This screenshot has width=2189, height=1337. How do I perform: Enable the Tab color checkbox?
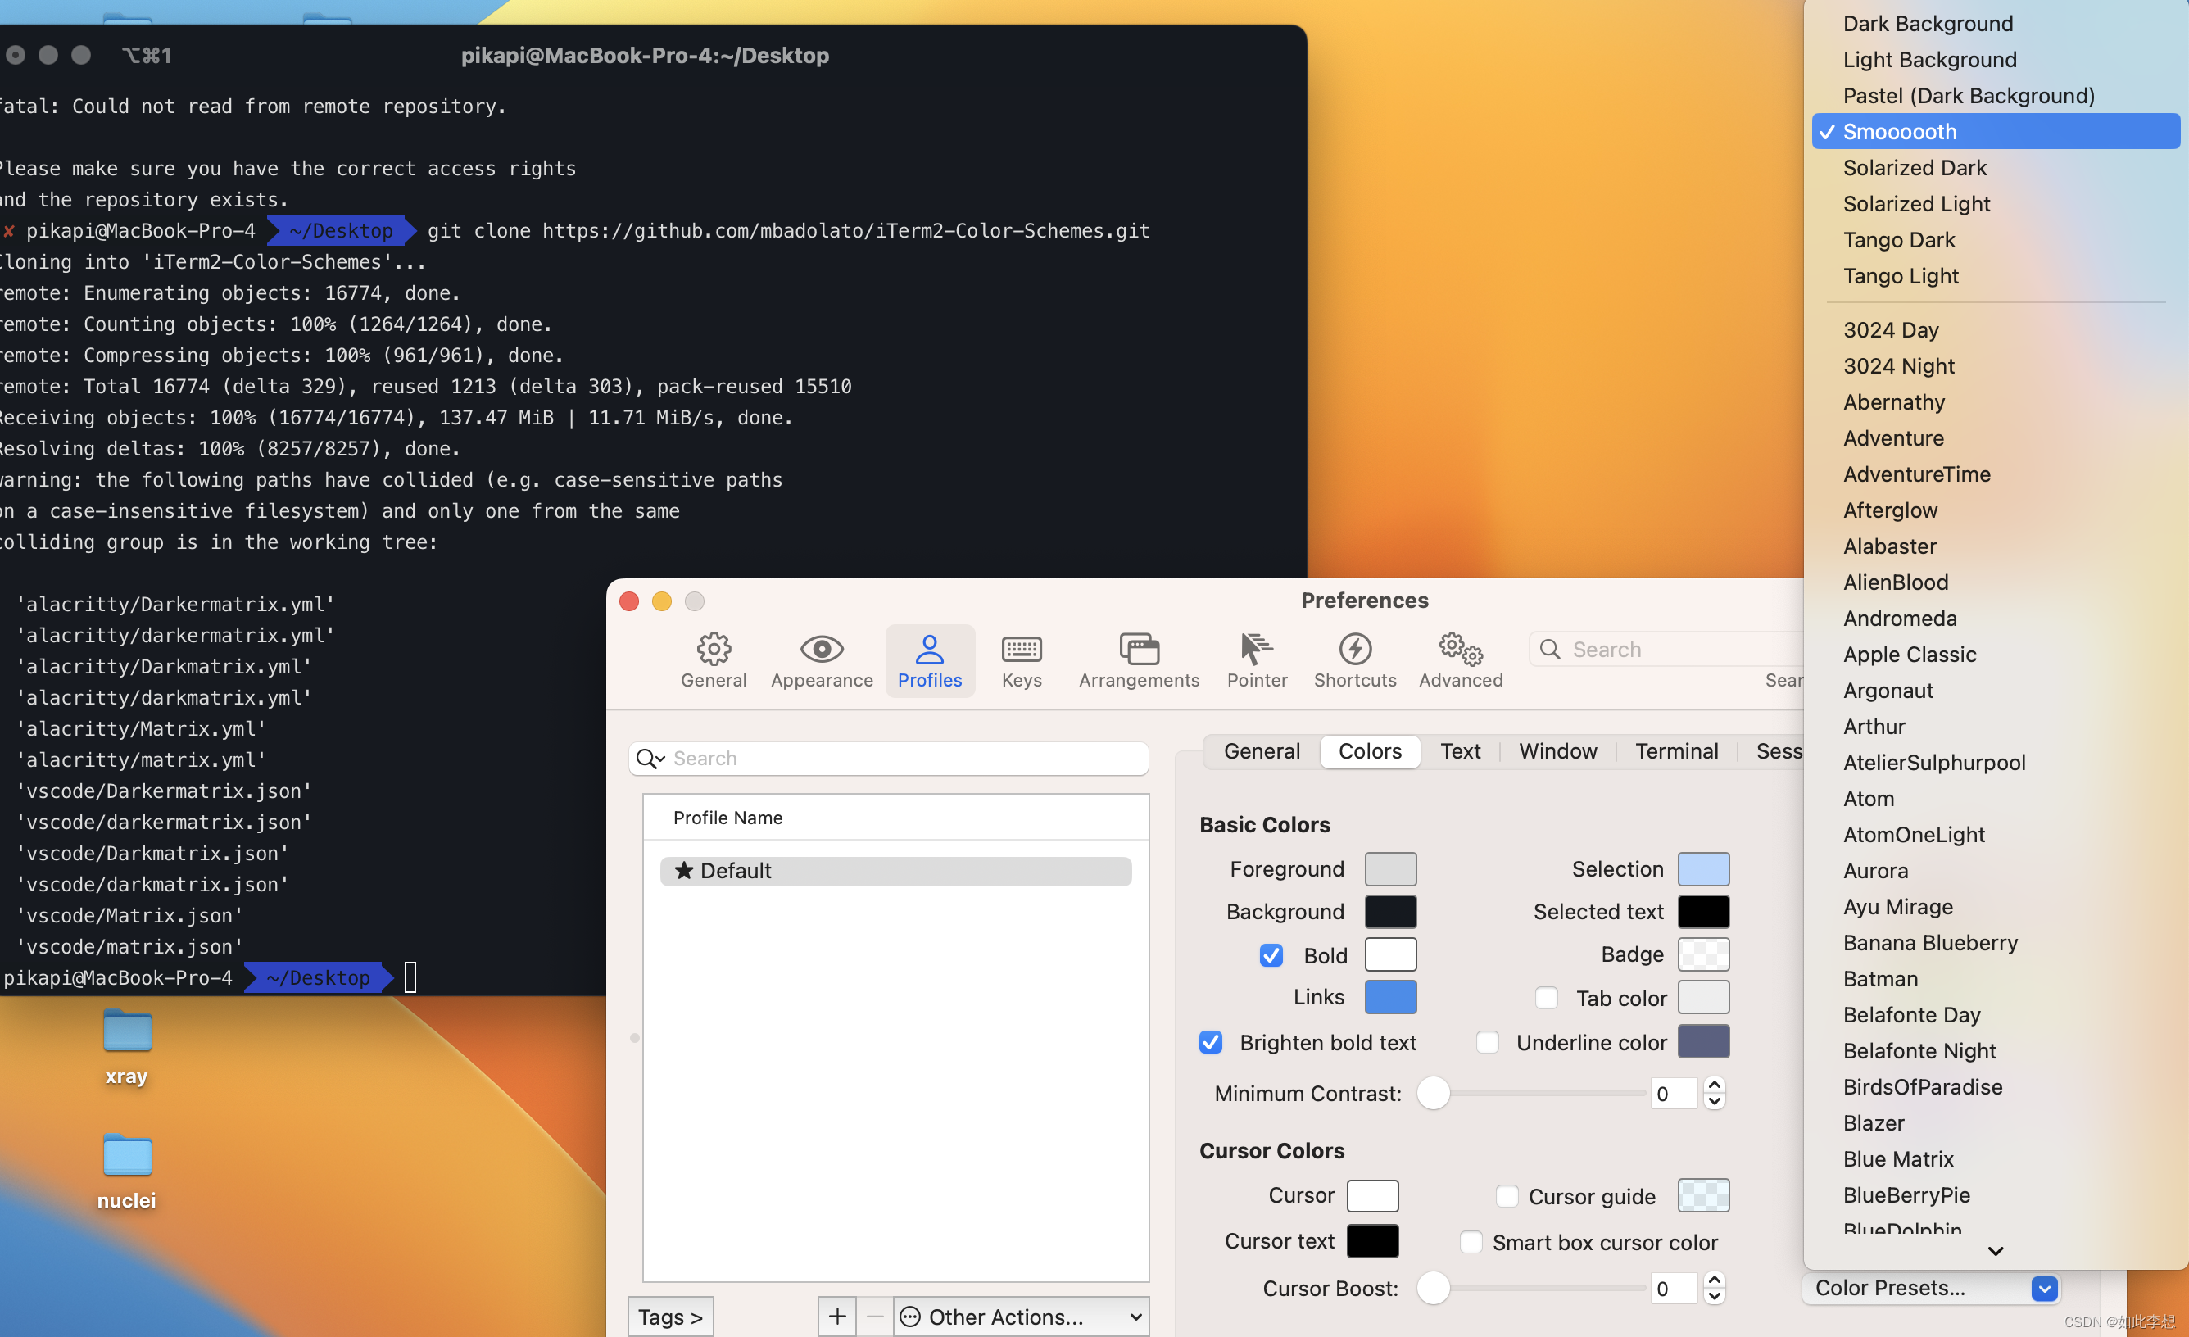[1546, 997]
